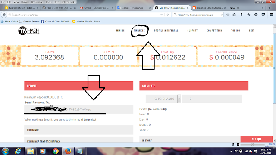The height and width of the screenshot is (155, 276).
Task: Show bookmarks list icon
Action: pos(234,15)
